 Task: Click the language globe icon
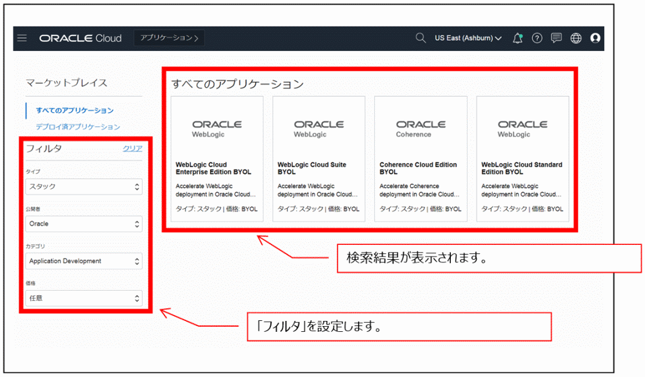pyautogui.click(x=575, y=38)
